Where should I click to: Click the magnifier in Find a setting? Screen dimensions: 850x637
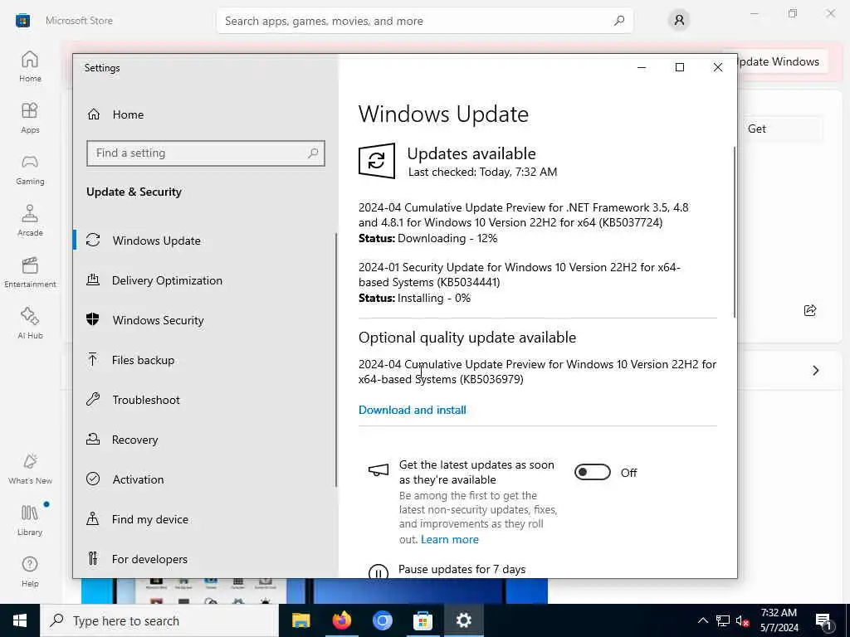[313, 153]
